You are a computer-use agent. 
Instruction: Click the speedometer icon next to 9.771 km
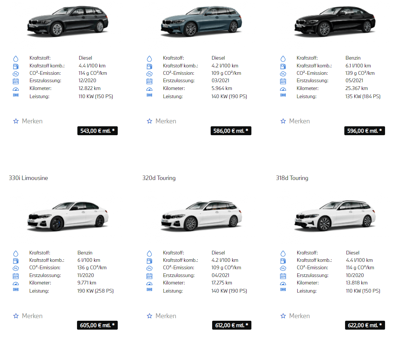(x=16, y=283)
